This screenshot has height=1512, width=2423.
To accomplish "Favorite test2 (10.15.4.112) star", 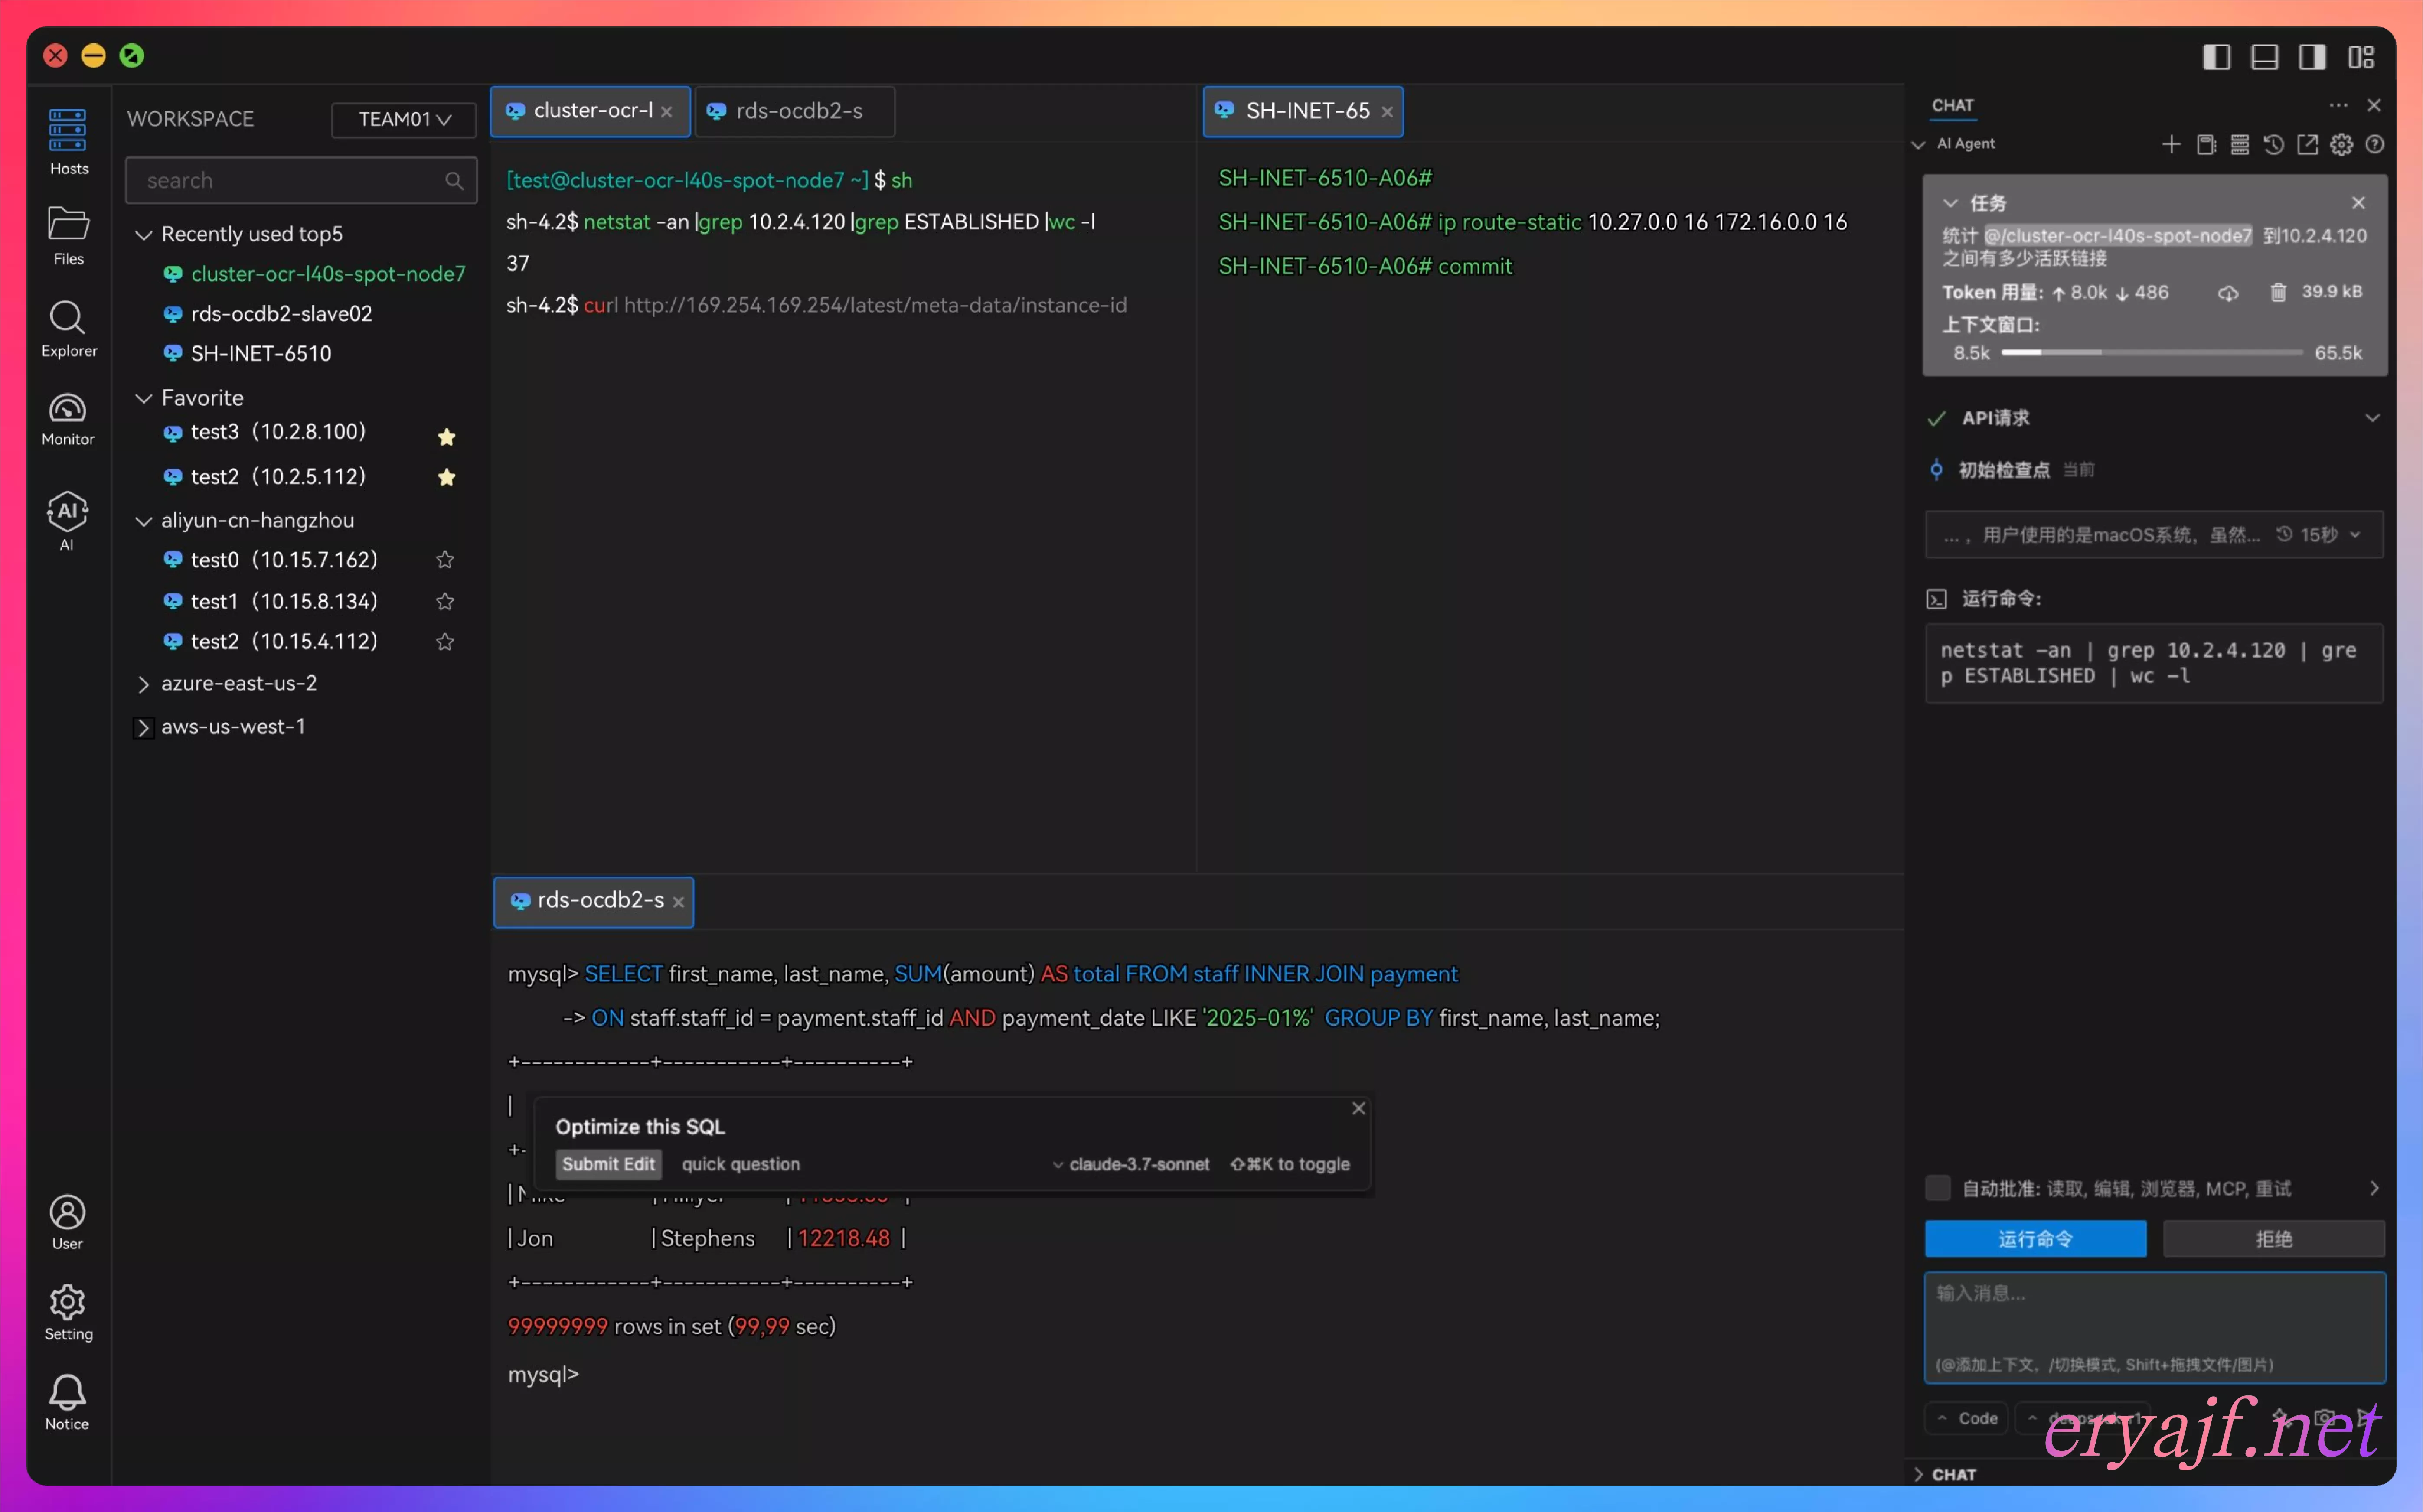I will [445, 642].
